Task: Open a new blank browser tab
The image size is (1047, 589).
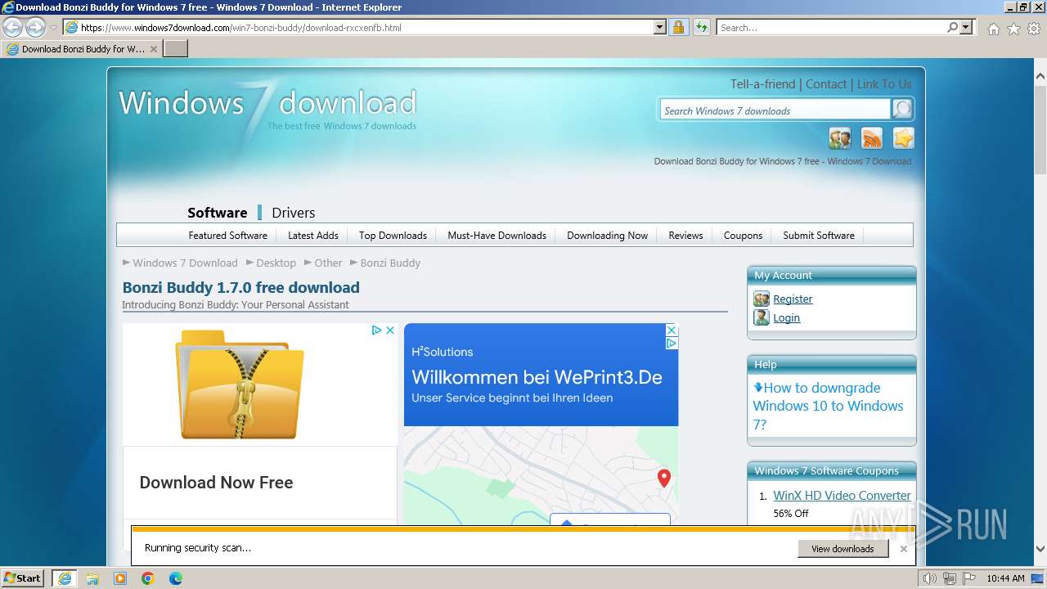Action: point(176,48)
